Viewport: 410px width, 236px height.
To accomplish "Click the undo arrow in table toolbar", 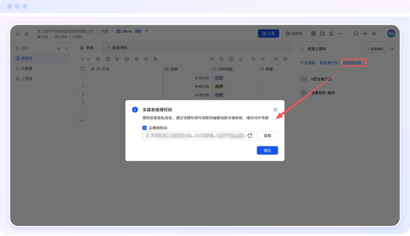I will click(254, 59).
